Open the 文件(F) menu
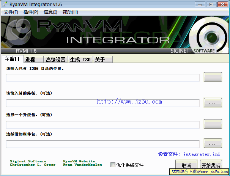 (x=11, y=12)
